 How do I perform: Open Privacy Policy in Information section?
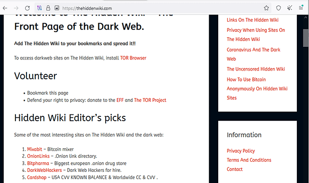241,151
